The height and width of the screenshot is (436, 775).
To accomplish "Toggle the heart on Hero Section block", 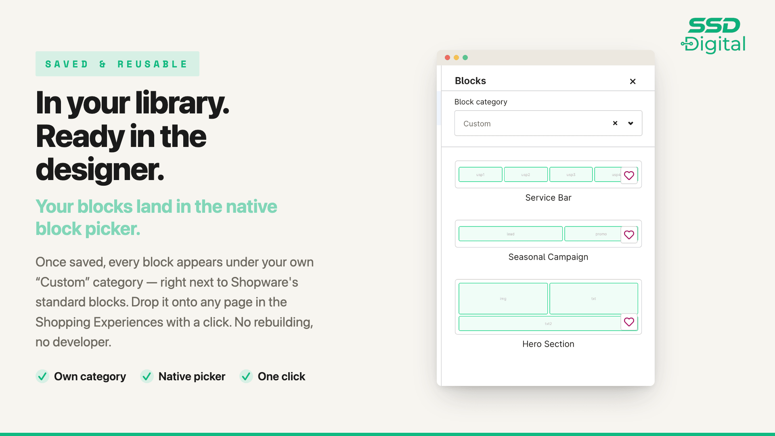I will (629, 322).
